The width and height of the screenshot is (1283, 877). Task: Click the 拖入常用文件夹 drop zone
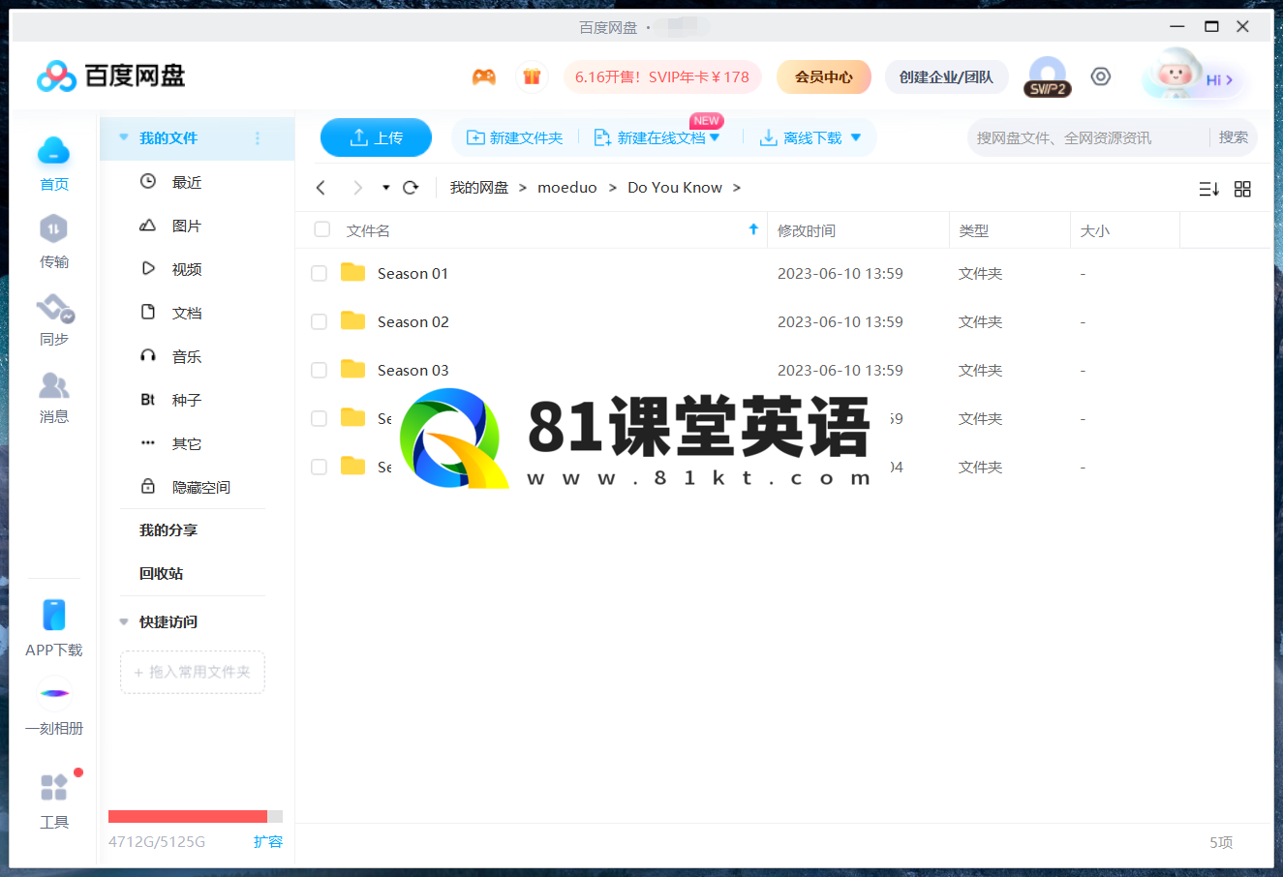pos(193,672)
